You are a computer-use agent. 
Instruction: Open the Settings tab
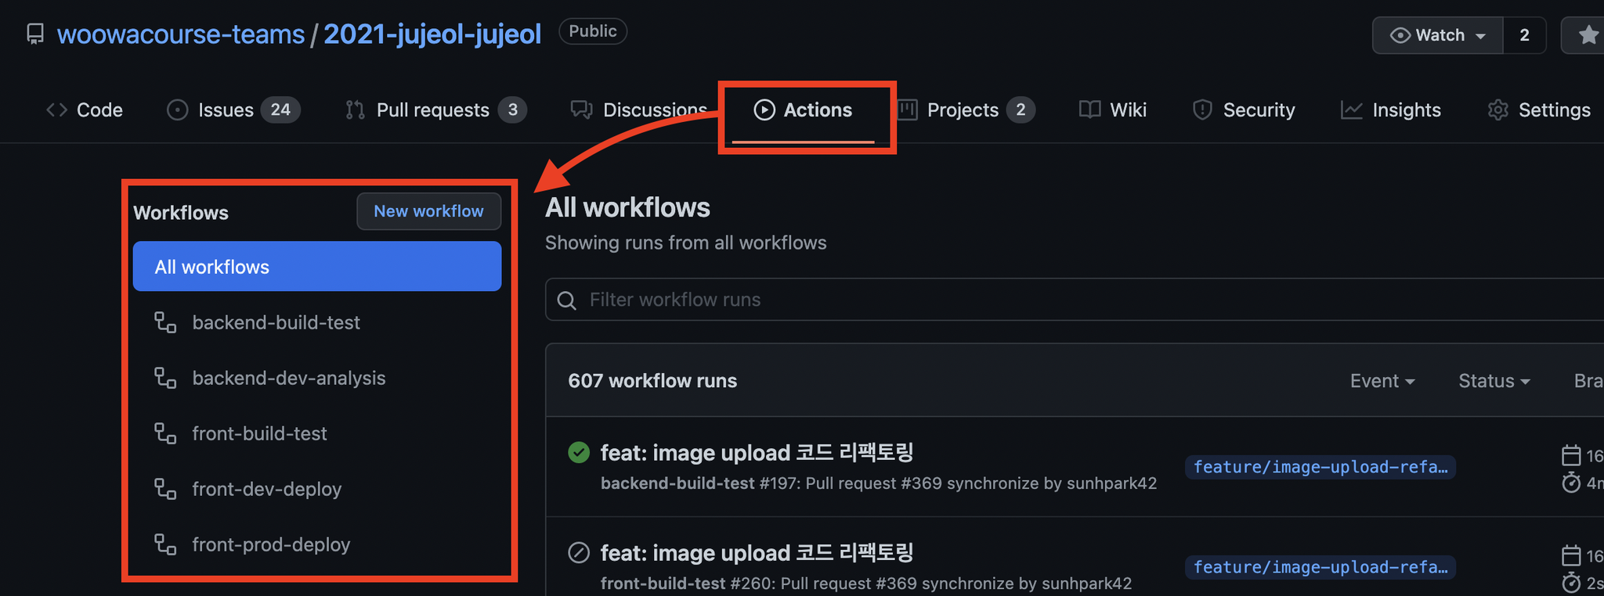tap(1539, 110)
